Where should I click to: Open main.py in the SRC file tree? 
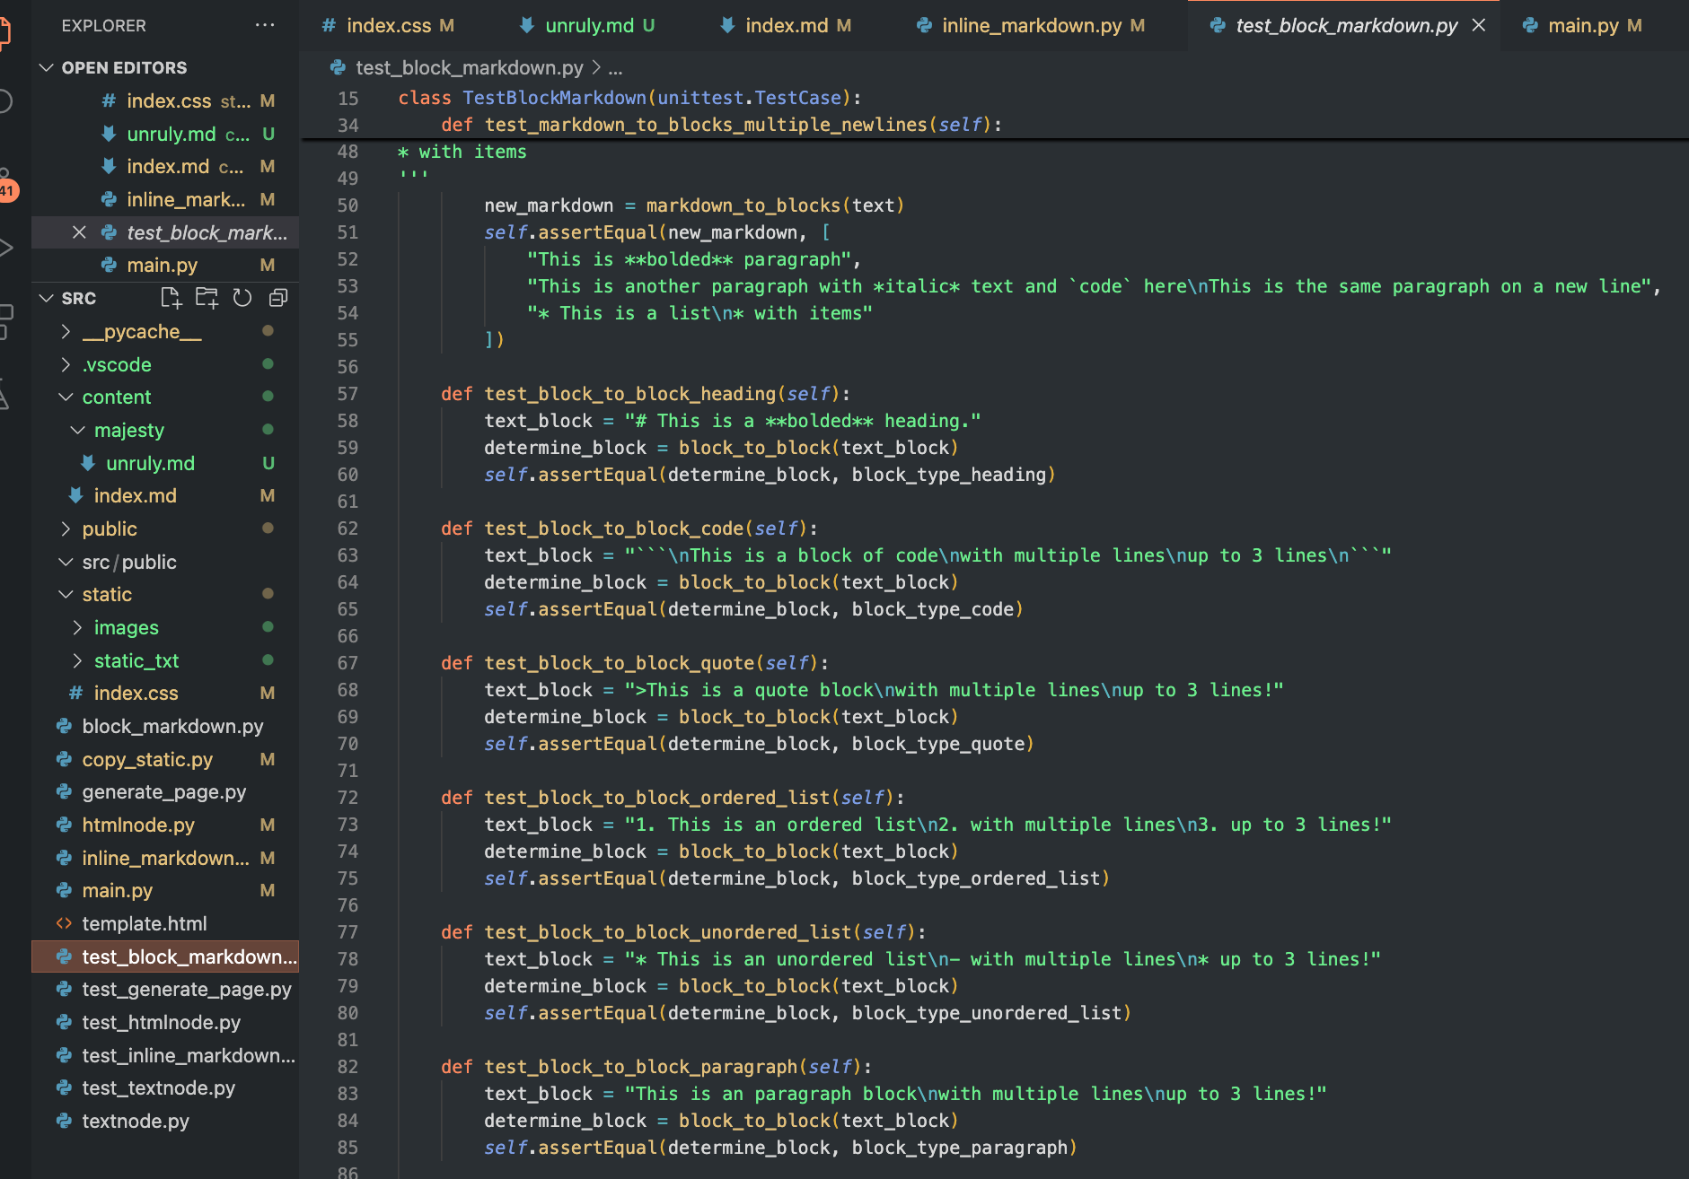(x=165, y=890)
